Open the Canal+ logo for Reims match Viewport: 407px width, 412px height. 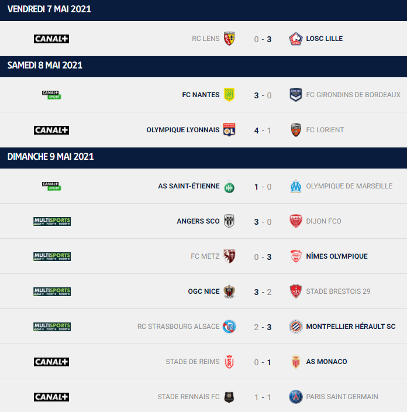pos(51,362)
